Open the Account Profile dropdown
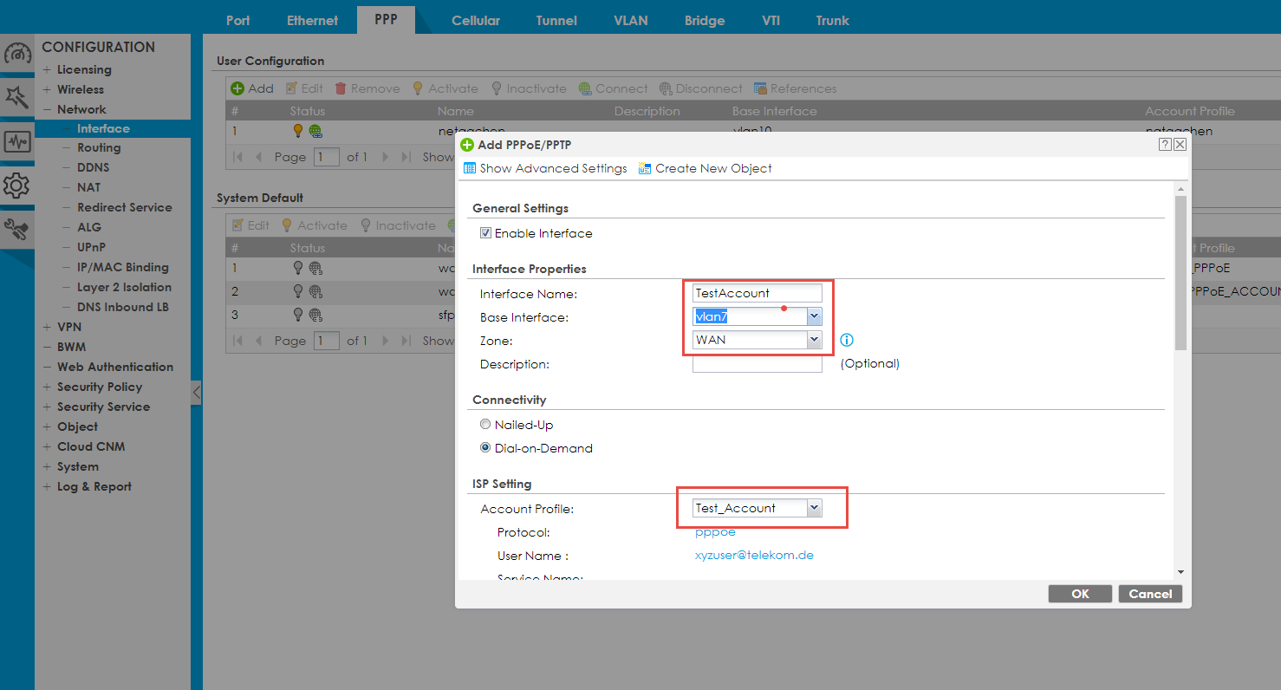The image size is (1281, 690). pos(814,509)
